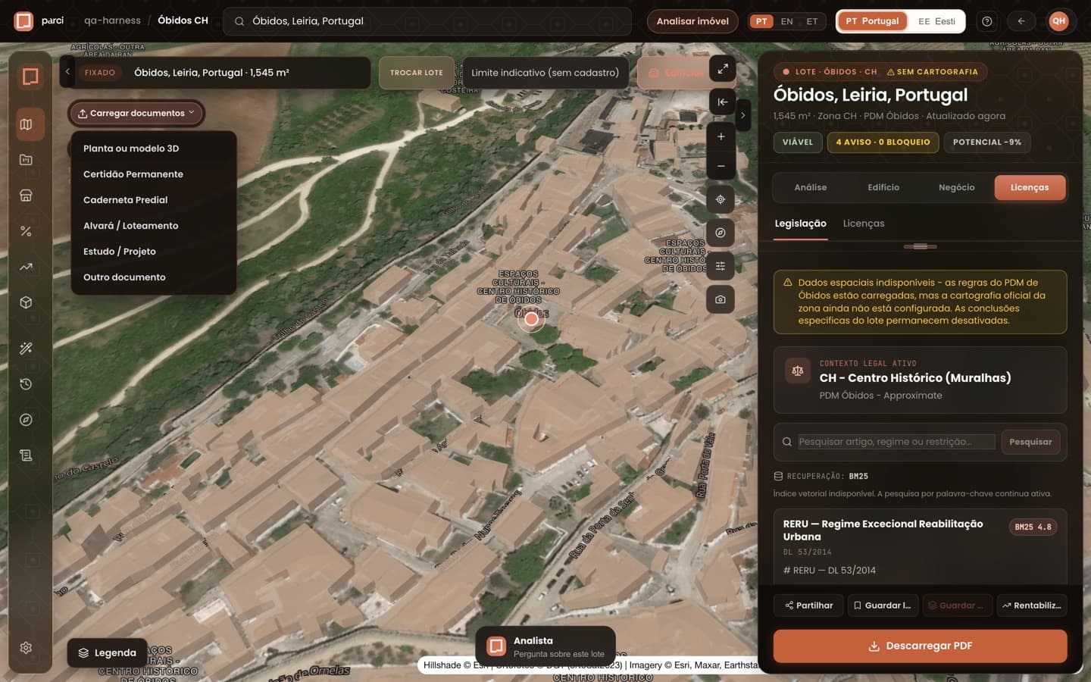This screenshot has height=682, width=1091.
Task: Select the orange Licenças main tab
Action: pos(1030,187)
